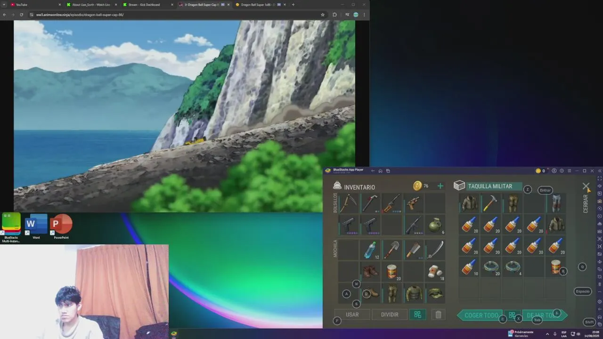The width and height of the screenshot is (603, 339).
Task: Toggle BlueStacks fullscreen from the sidebar
Action: 599,178
